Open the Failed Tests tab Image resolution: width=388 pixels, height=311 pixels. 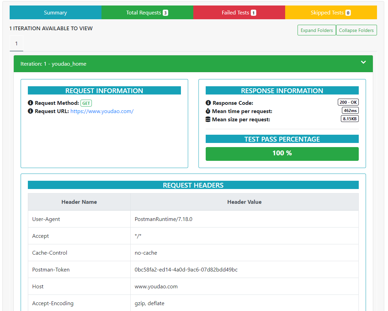[x=239, y=13]
